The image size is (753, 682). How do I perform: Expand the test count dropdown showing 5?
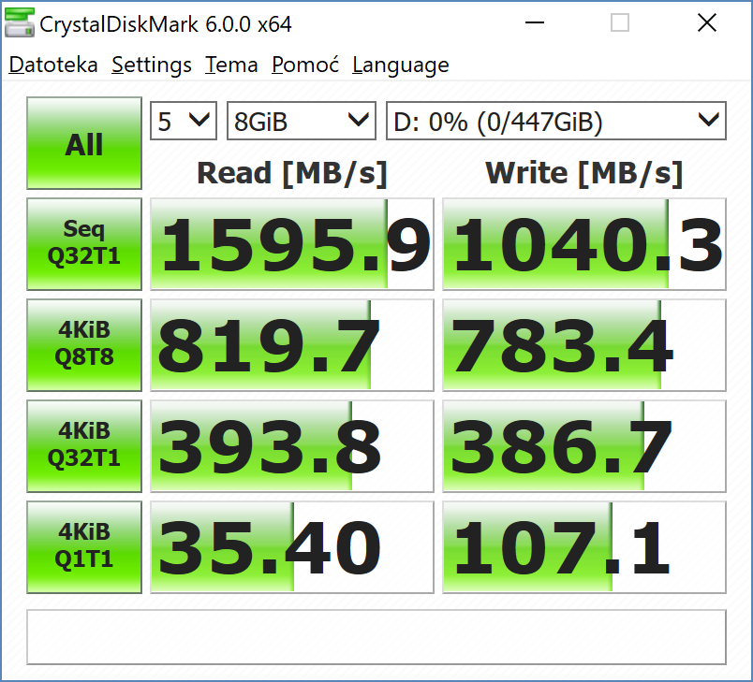[x=184, y=121]
